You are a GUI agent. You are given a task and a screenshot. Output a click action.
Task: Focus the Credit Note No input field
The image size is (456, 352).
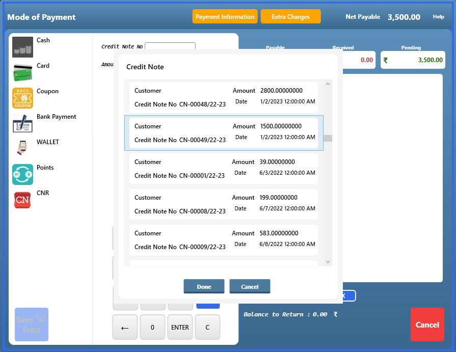click(170, 46)
